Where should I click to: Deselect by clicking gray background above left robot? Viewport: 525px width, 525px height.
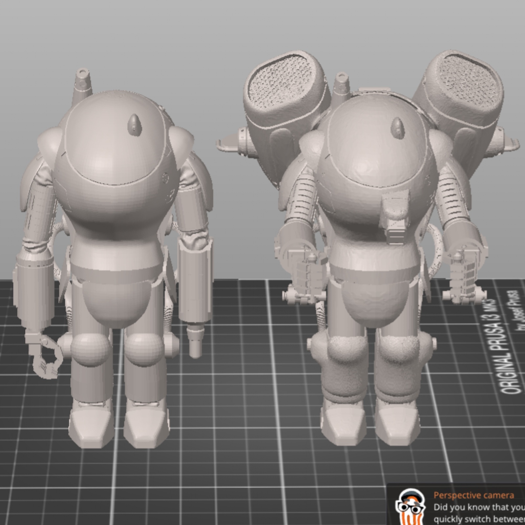click(131, 33)
